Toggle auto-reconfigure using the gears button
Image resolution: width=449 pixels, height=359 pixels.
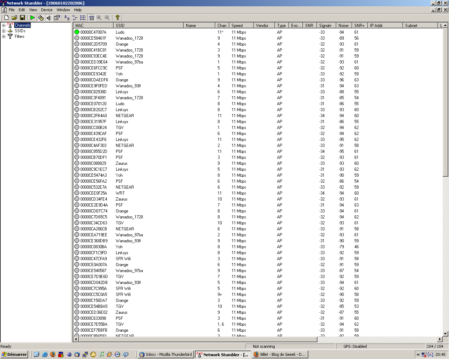[41, 18]
